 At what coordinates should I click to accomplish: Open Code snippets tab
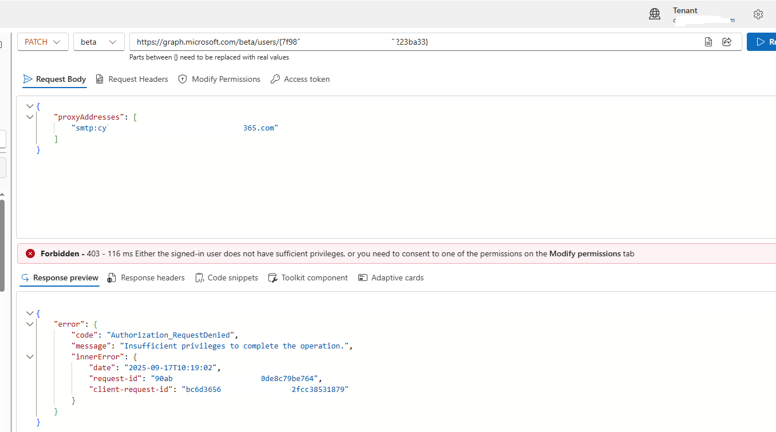point(227,278)
